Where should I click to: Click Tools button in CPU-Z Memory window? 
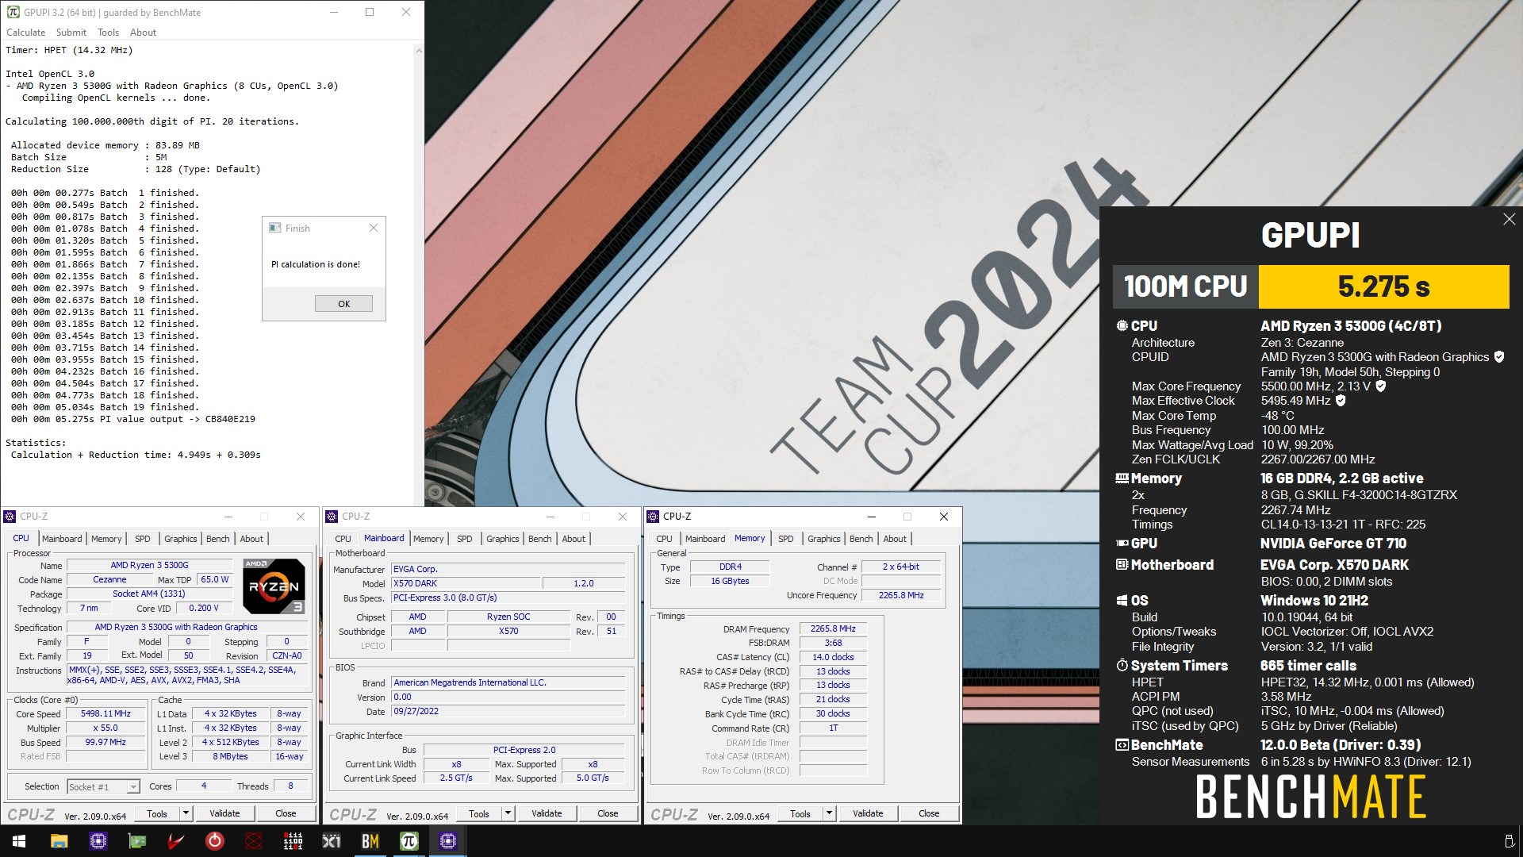click(800, 813)
